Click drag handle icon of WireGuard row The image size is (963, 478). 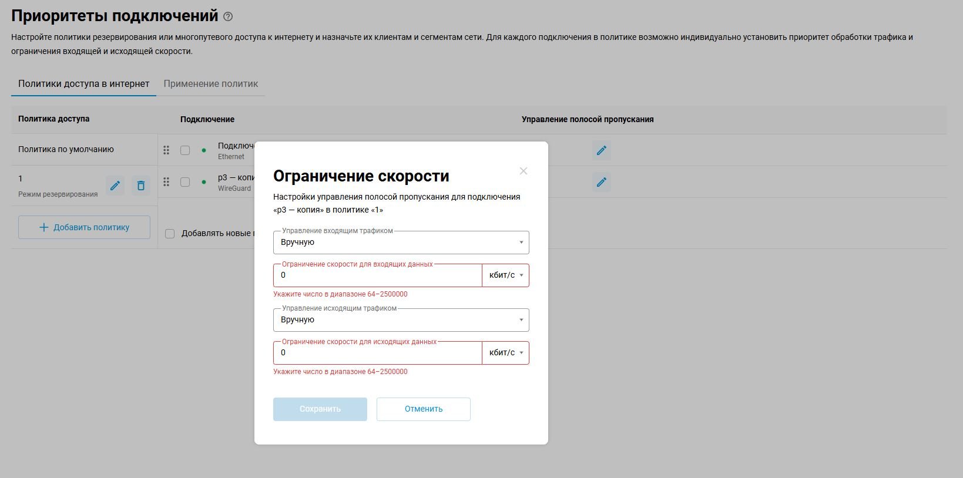[x=166, y=182]
